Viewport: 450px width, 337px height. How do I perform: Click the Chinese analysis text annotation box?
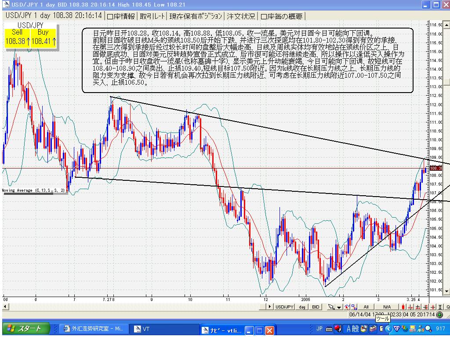pyautogui.click(x=248, y=60)
